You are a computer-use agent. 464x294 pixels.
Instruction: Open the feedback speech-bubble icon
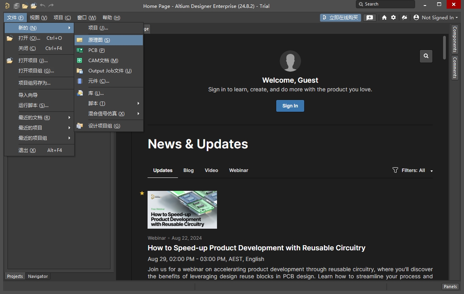point(370,18)
